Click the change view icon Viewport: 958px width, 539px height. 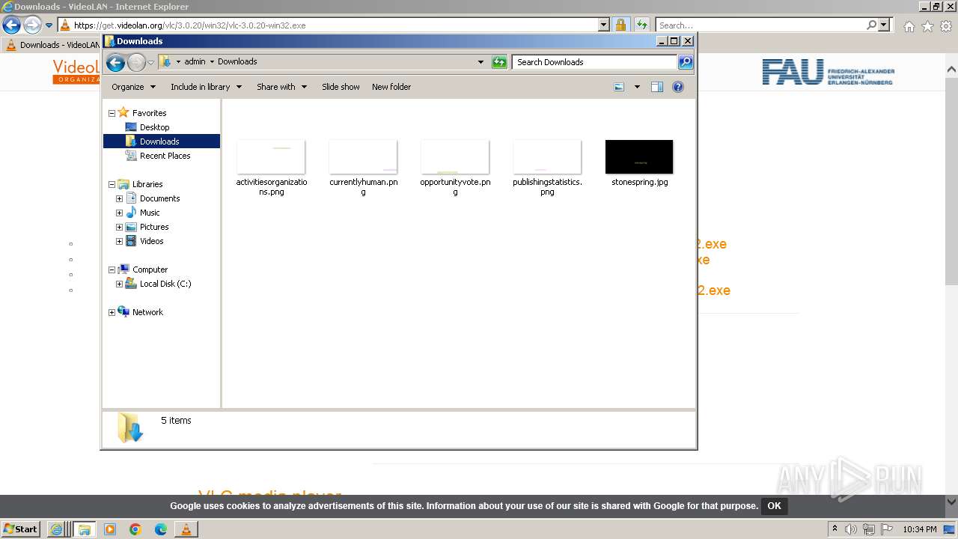coord(619,87)
